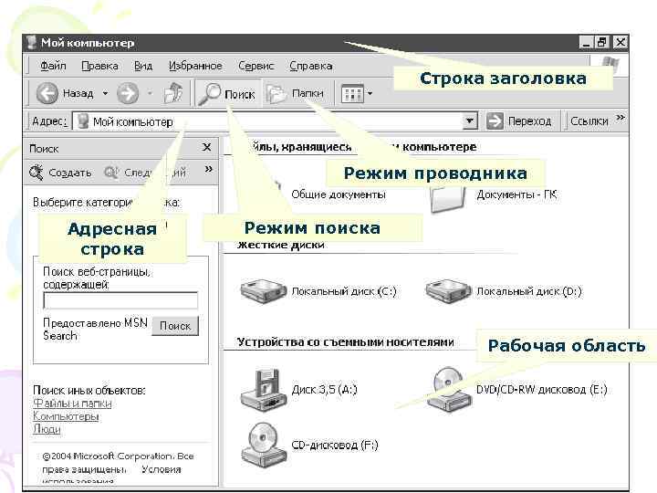This screenshot has height=493, width=657.
Task: Open the Сервис menu
Action: pos(255,66)
